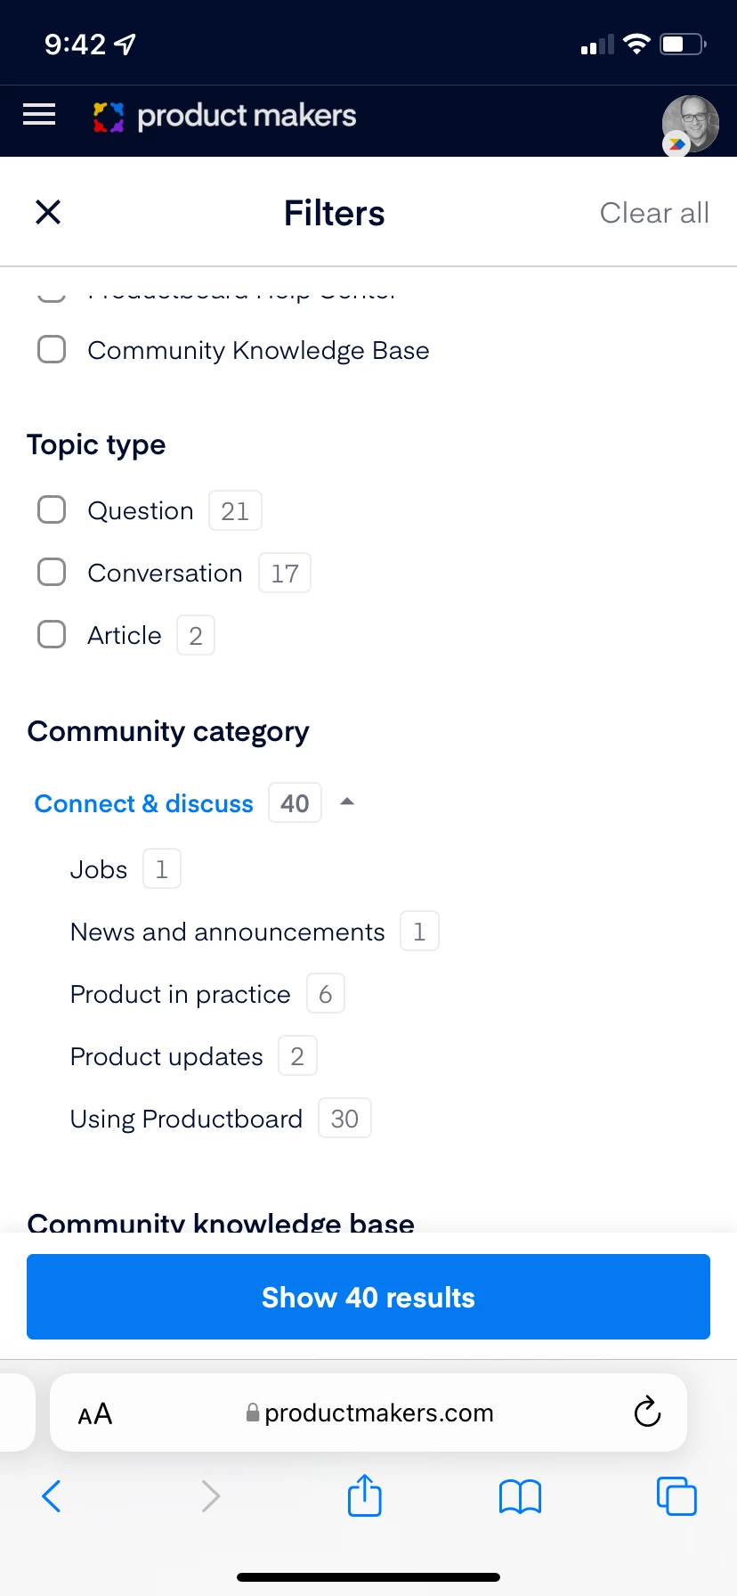
Task: Filter by Jobs subcategory
Action: click(99, 869)
